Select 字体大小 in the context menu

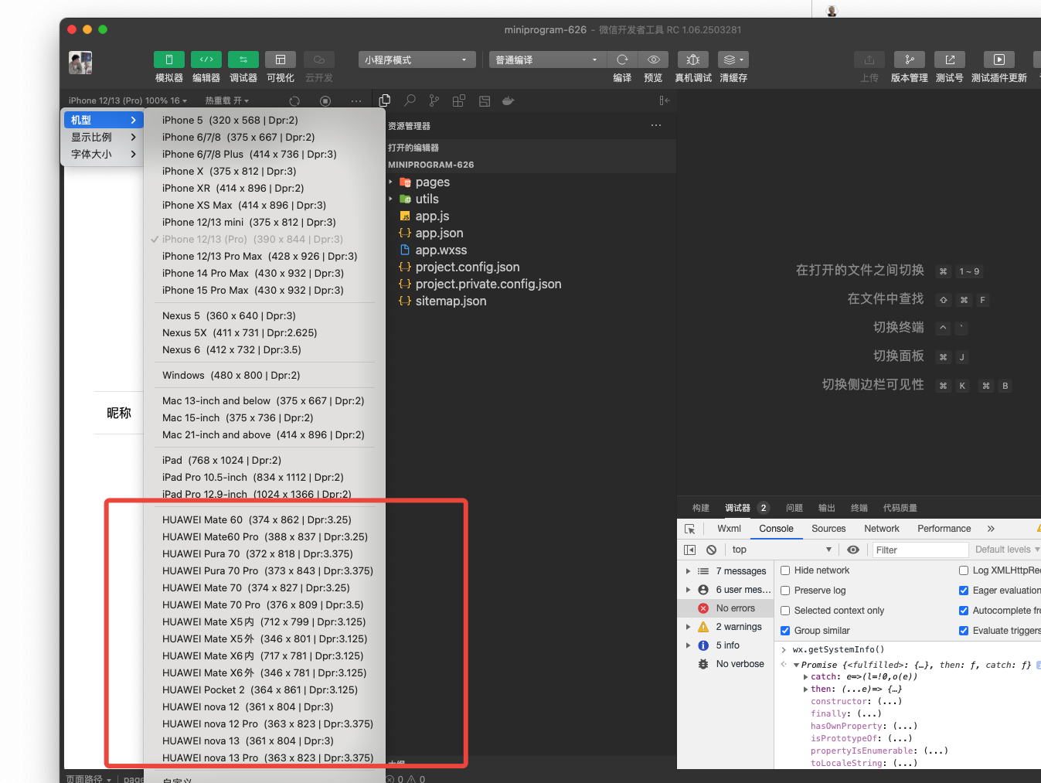point(103,154)
